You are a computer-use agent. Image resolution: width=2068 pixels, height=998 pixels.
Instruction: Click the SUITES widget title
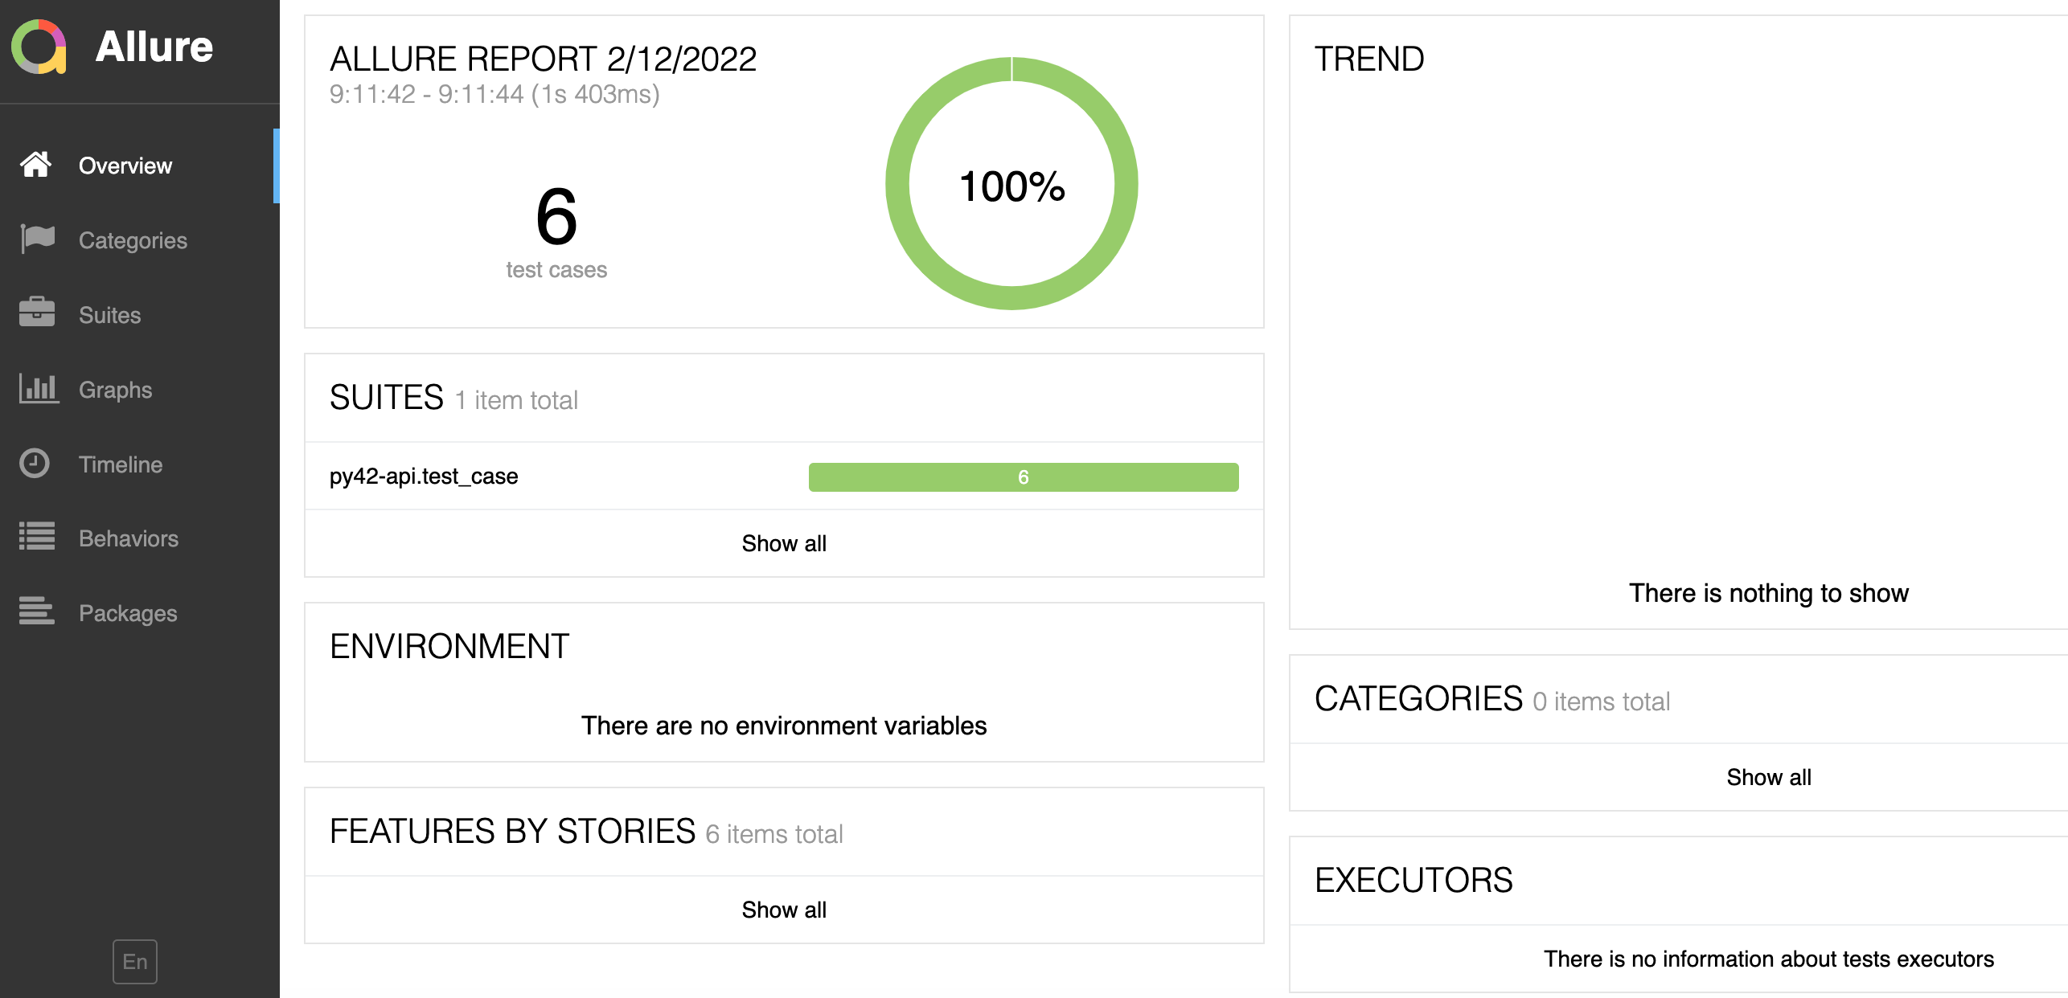coord(387,398)
